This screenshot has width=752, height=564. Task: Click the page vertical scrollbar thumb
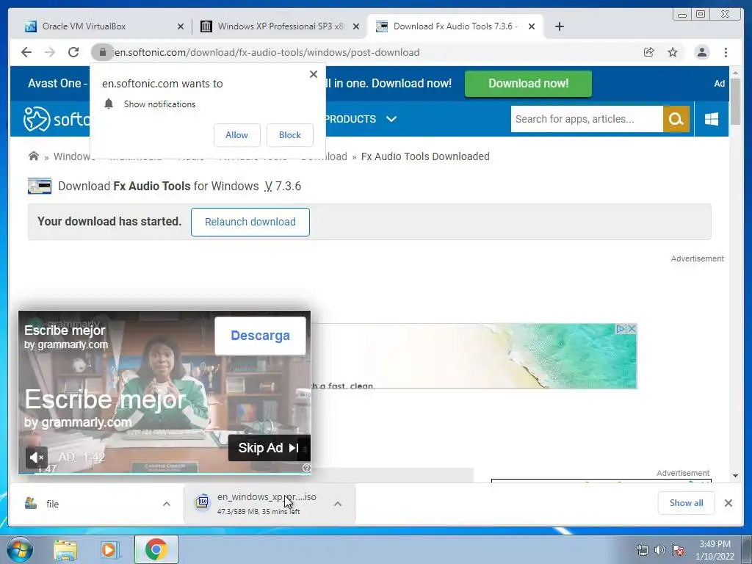(735, 101)
